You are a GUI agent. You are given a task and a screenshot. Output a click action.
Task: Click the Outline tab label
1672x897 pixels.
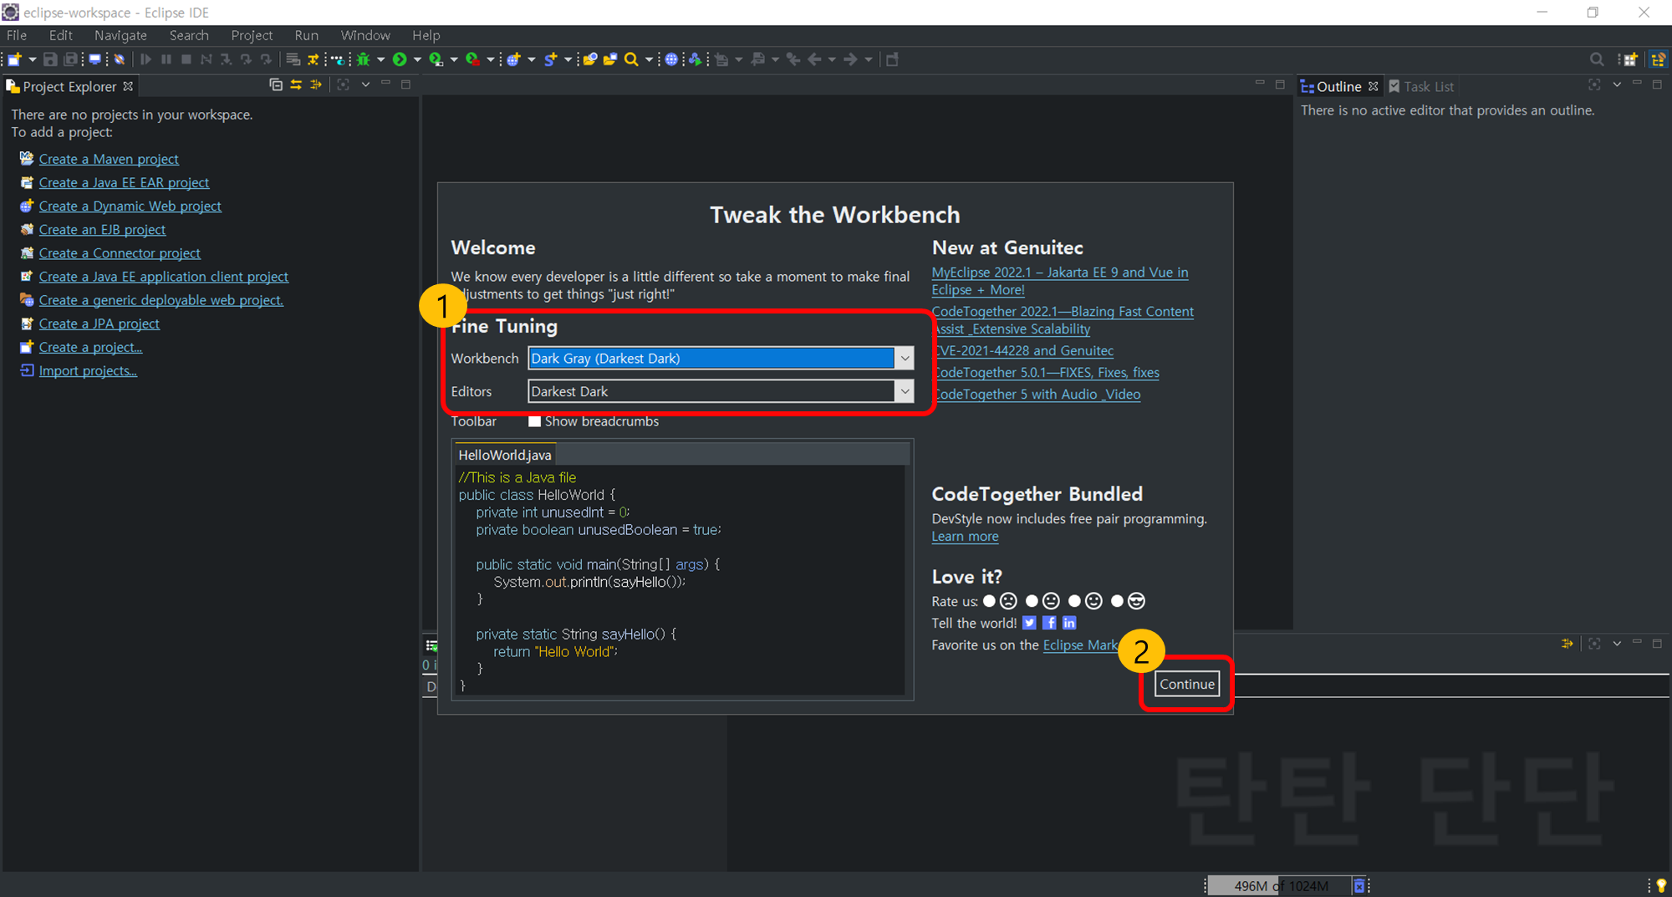tap(1338, 86)
